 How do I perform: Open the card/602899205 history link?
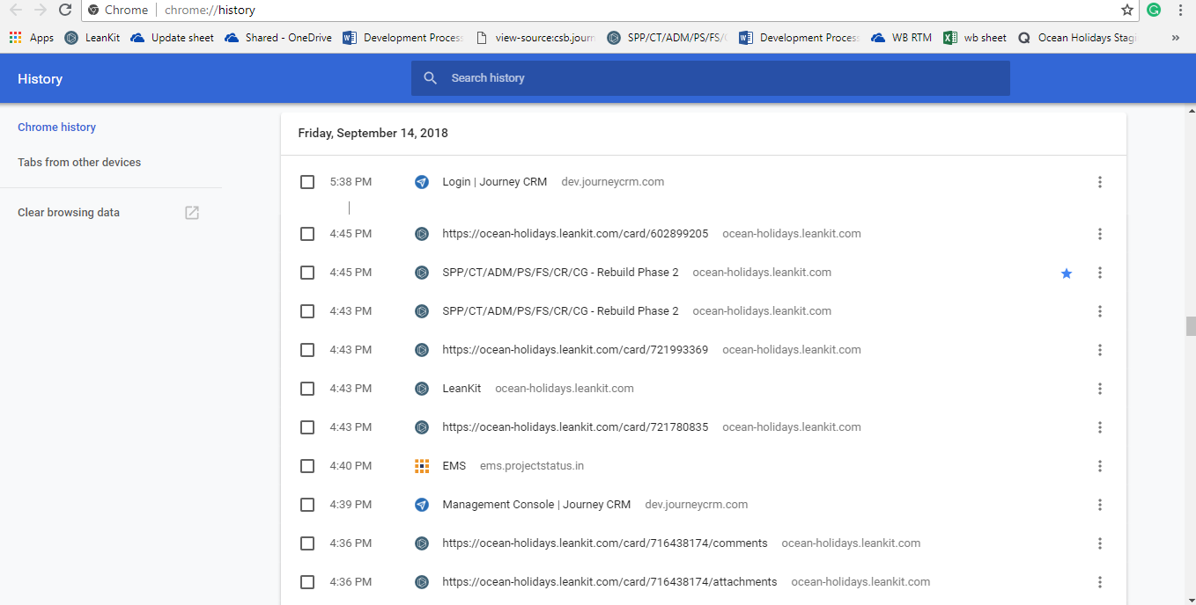point(575,234)
